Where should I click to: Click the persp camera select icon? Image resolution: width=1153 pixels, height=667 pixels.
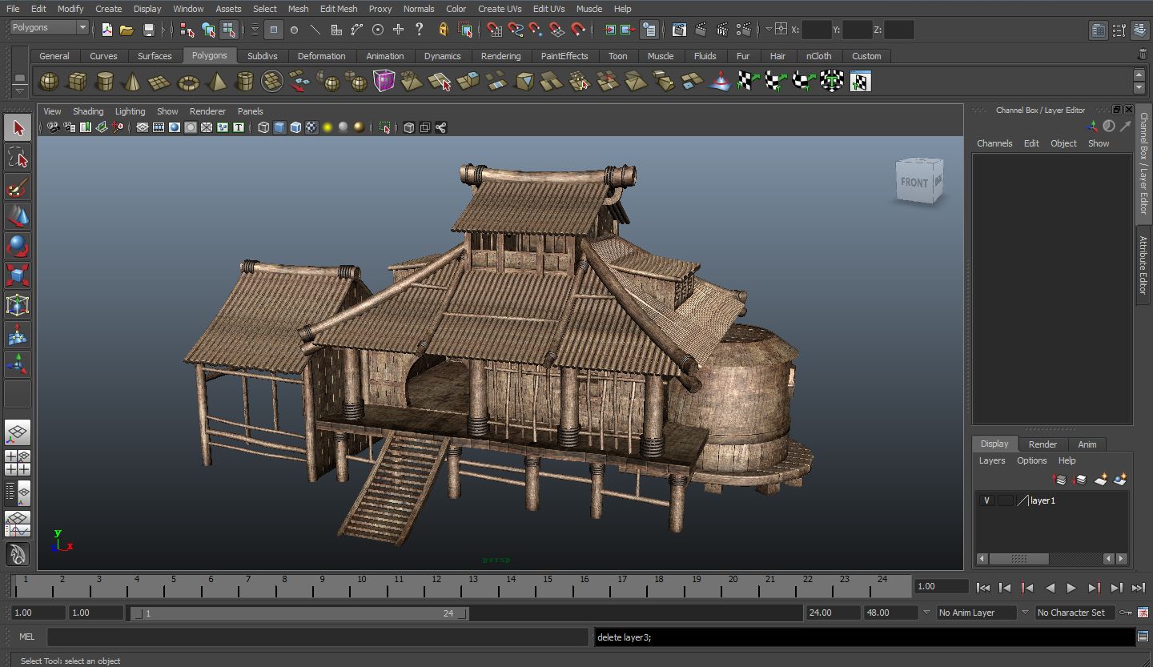click(53, 127)
